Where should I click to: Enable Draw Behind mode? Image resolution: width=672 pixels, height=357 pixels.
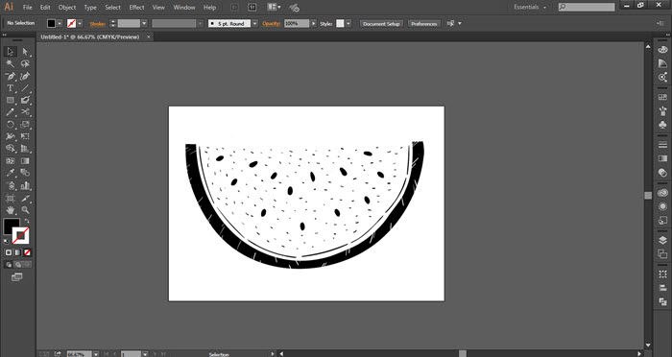18,265
